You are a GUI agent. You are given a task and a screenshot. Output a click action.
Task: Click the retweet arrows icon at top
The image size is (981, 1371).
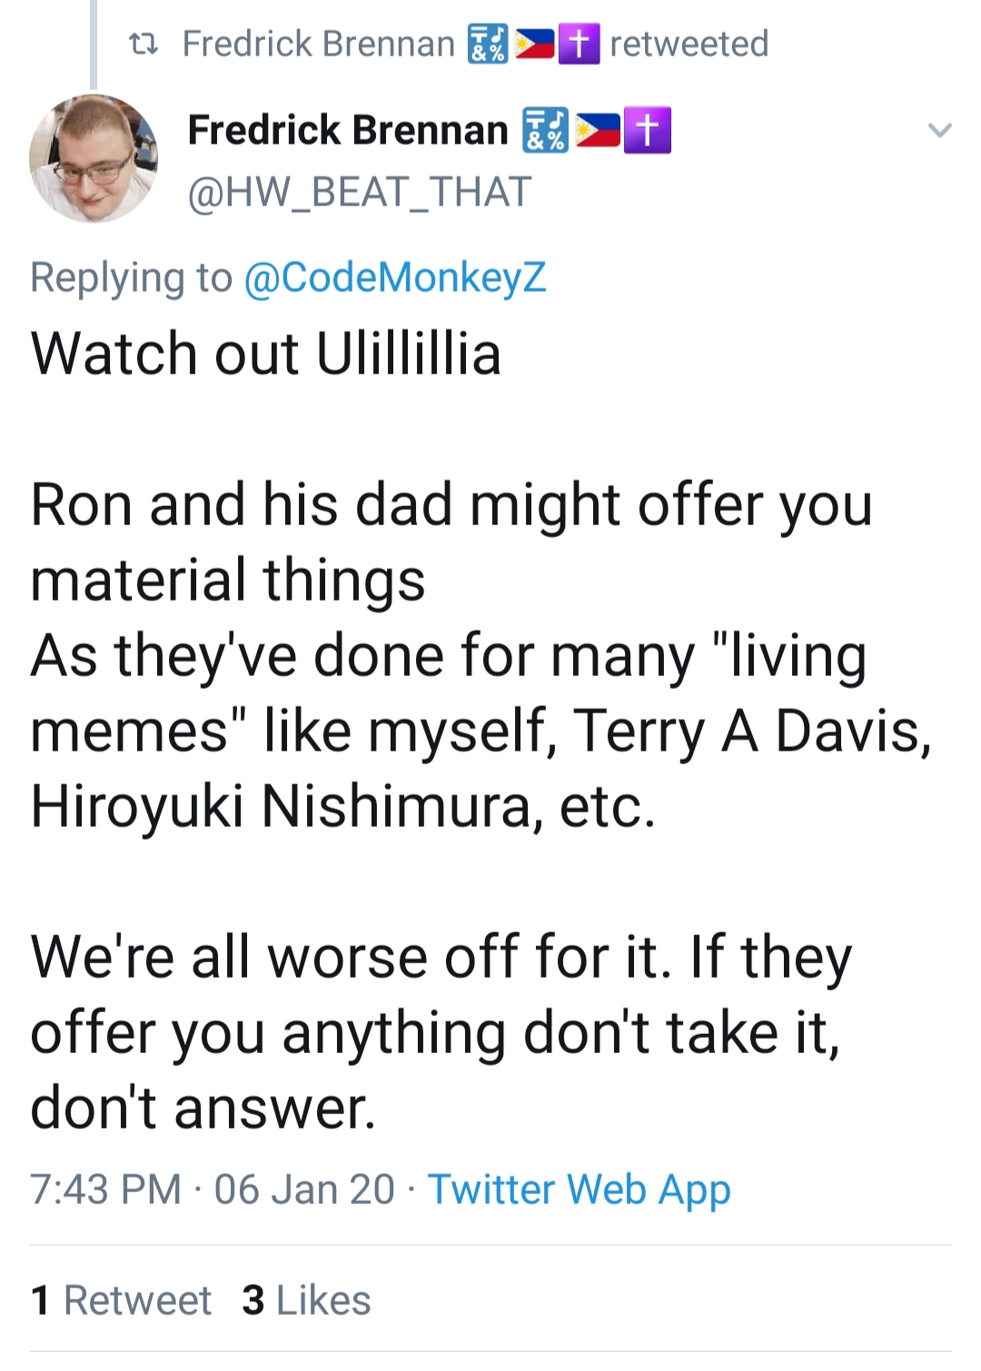144,43
